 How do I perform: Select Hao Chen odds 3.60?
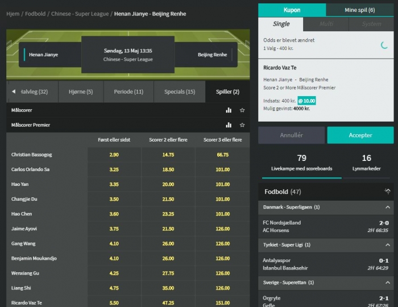[x=114, y=214]
